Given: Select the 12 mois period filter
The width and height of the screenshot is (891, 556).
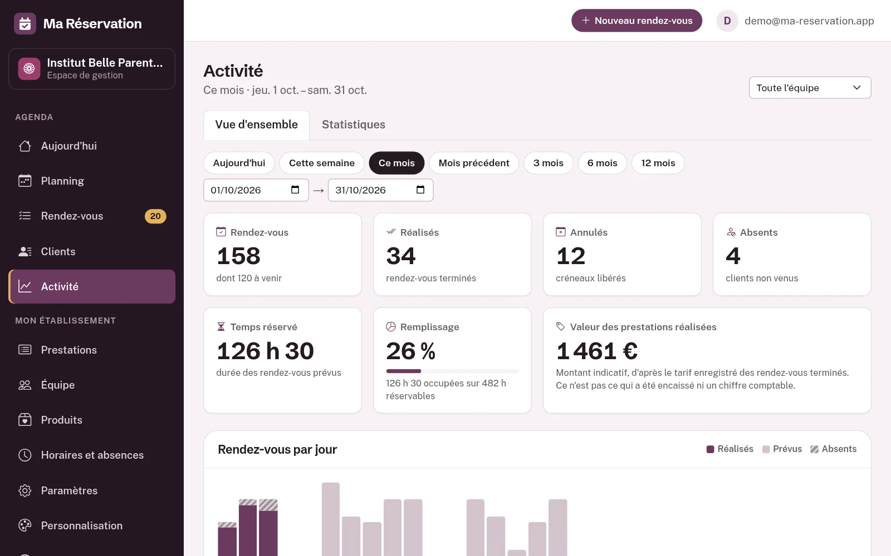Looking at the screenshot, I should pyautogui.click(x=658, y=163).
